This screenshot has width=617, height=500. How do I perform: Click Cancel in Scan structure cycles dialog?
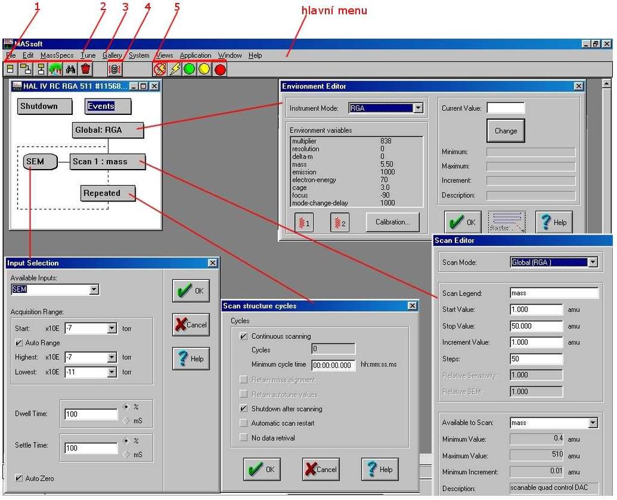[x=321, y=469]
